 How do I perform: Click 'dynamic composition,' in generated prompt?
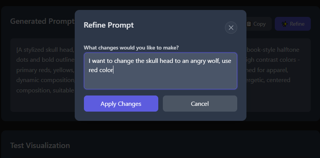coord(46,80)
